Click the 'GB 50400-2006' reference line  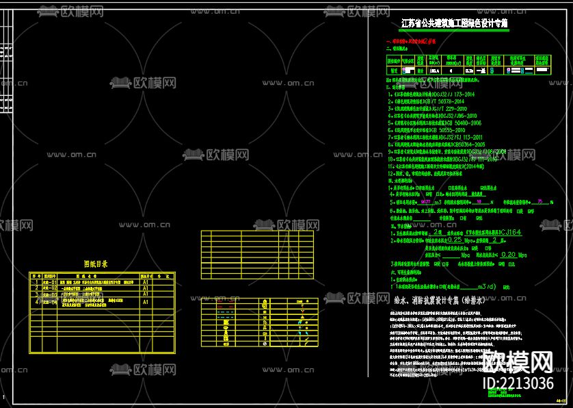(x=434, y=123)
